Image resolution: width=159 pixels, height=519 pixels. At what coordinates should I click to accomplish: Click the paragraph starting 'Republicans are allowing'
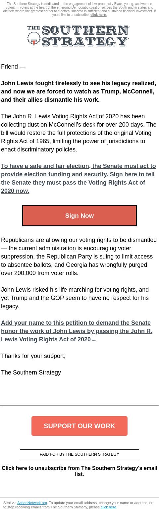pyautogui.click(x=79, y=257)
